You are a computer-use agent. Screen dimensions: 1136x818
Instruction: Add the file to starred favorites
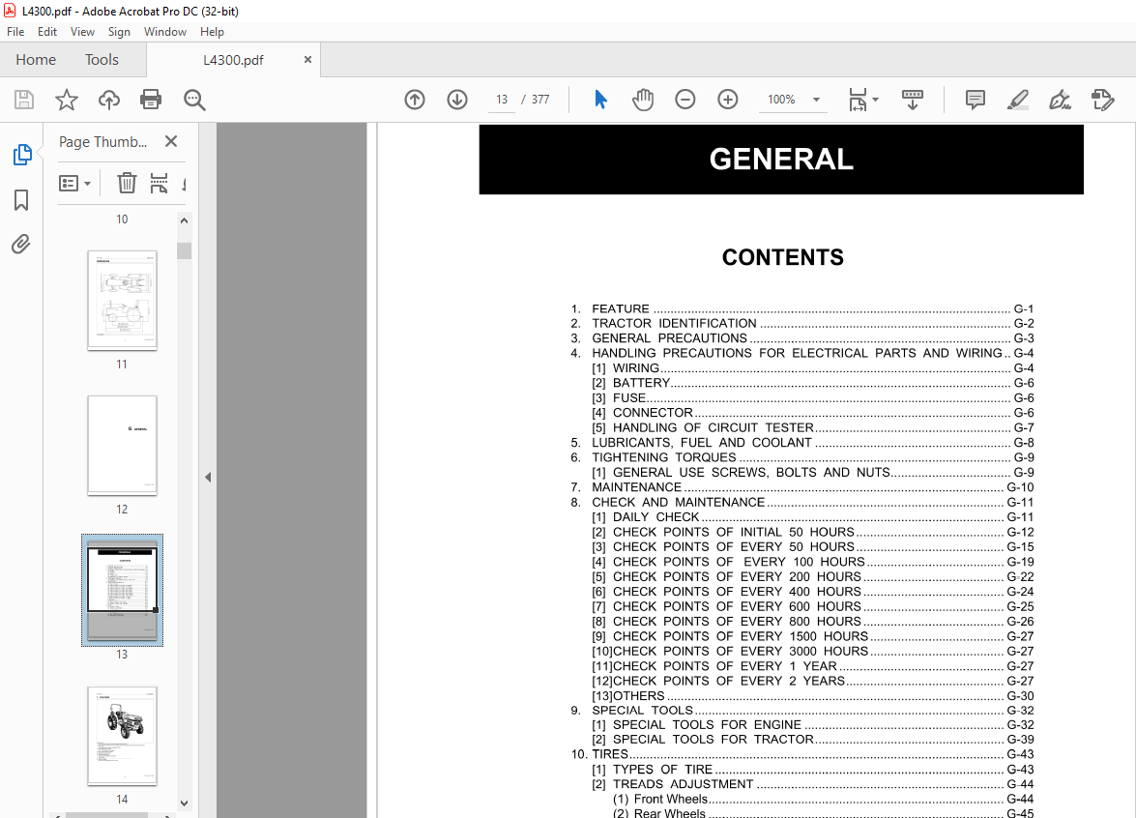[67, 100]
